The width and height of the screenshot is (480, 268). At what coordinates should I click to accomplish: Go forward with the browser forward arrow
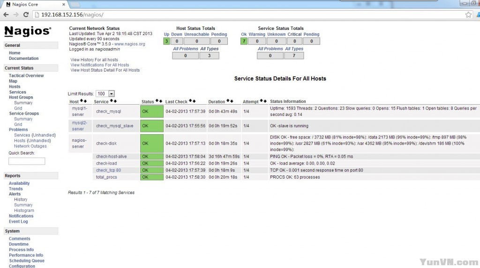(16, 14)
